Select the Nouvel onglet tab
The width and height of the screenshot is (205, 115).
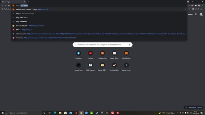[x=13, y=2]
